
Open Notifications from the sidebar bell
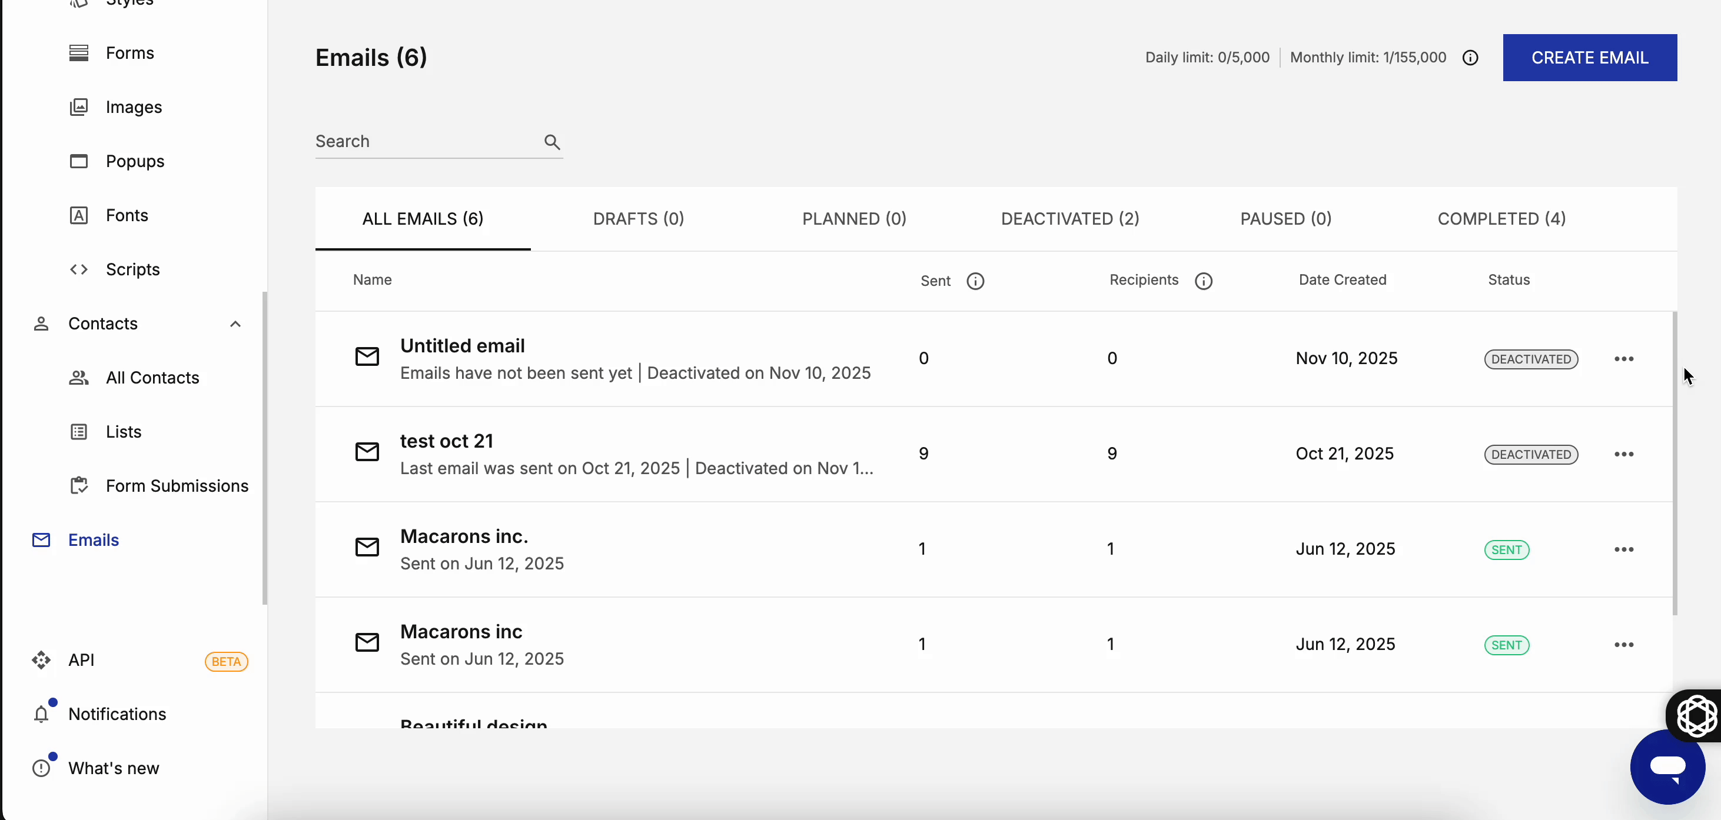(41, 714)
